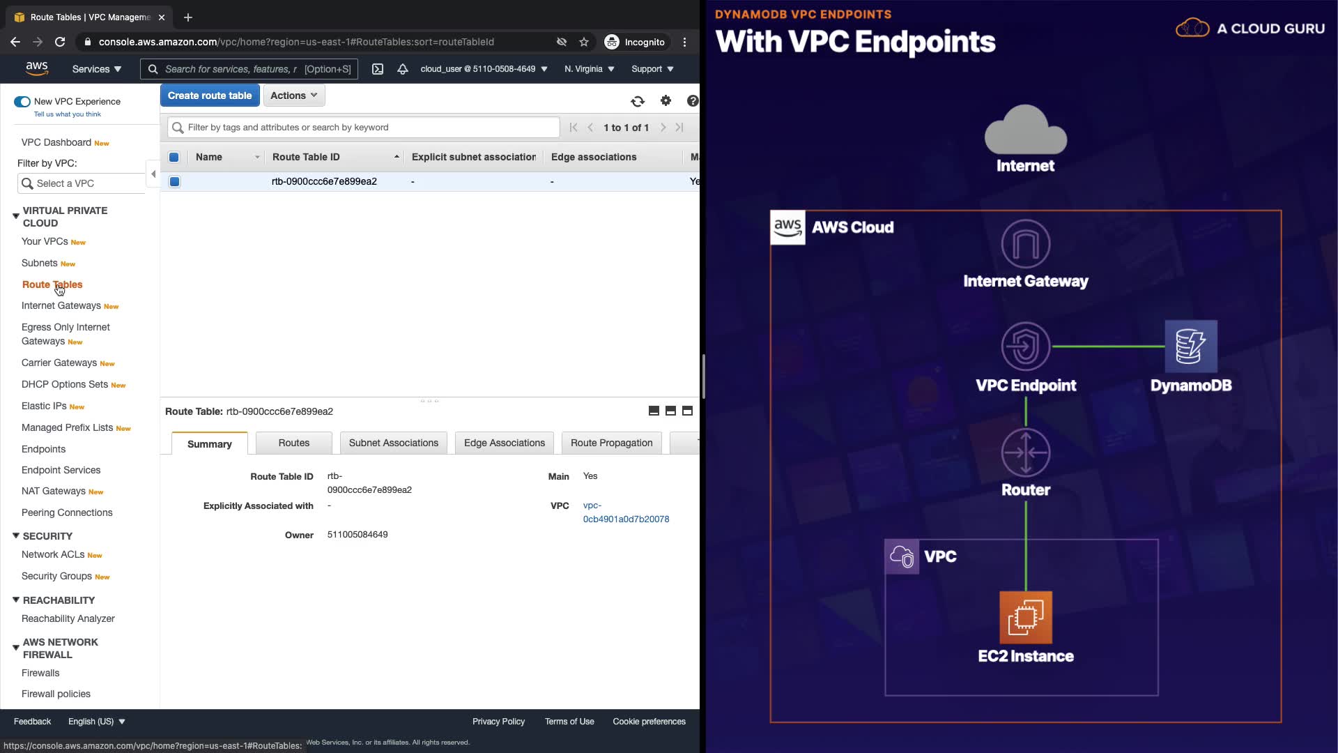Open the table settings gear icon
Image resolution: width=1338 pixels, height=753 pixels.
[666, 101]
